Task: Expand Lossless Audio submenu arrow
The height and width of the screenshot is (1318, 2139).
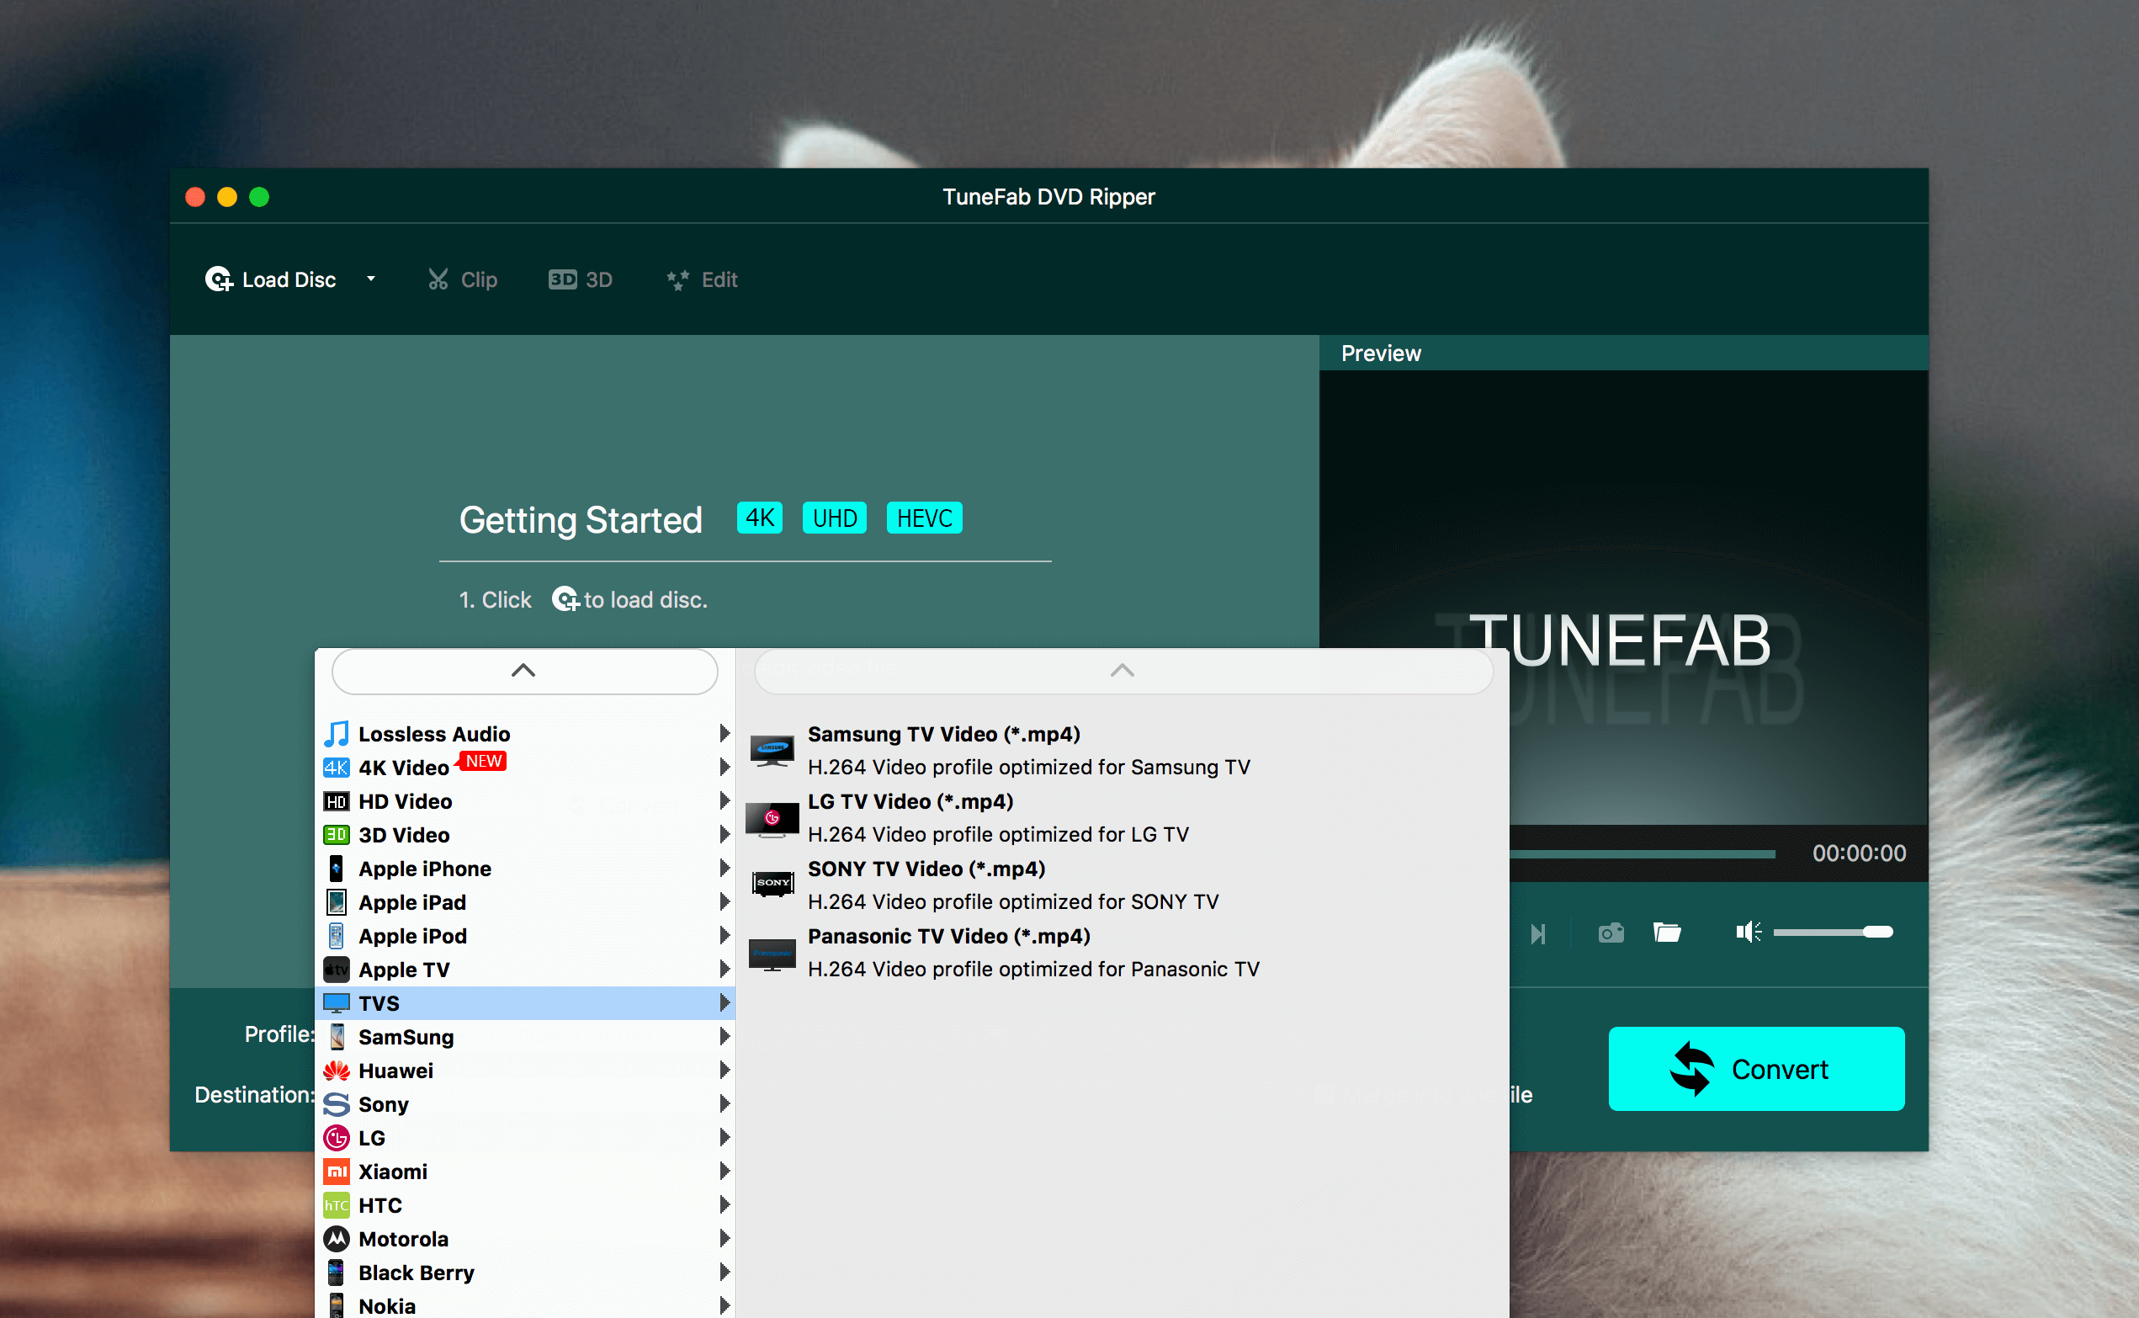Action: coord(724,733)
